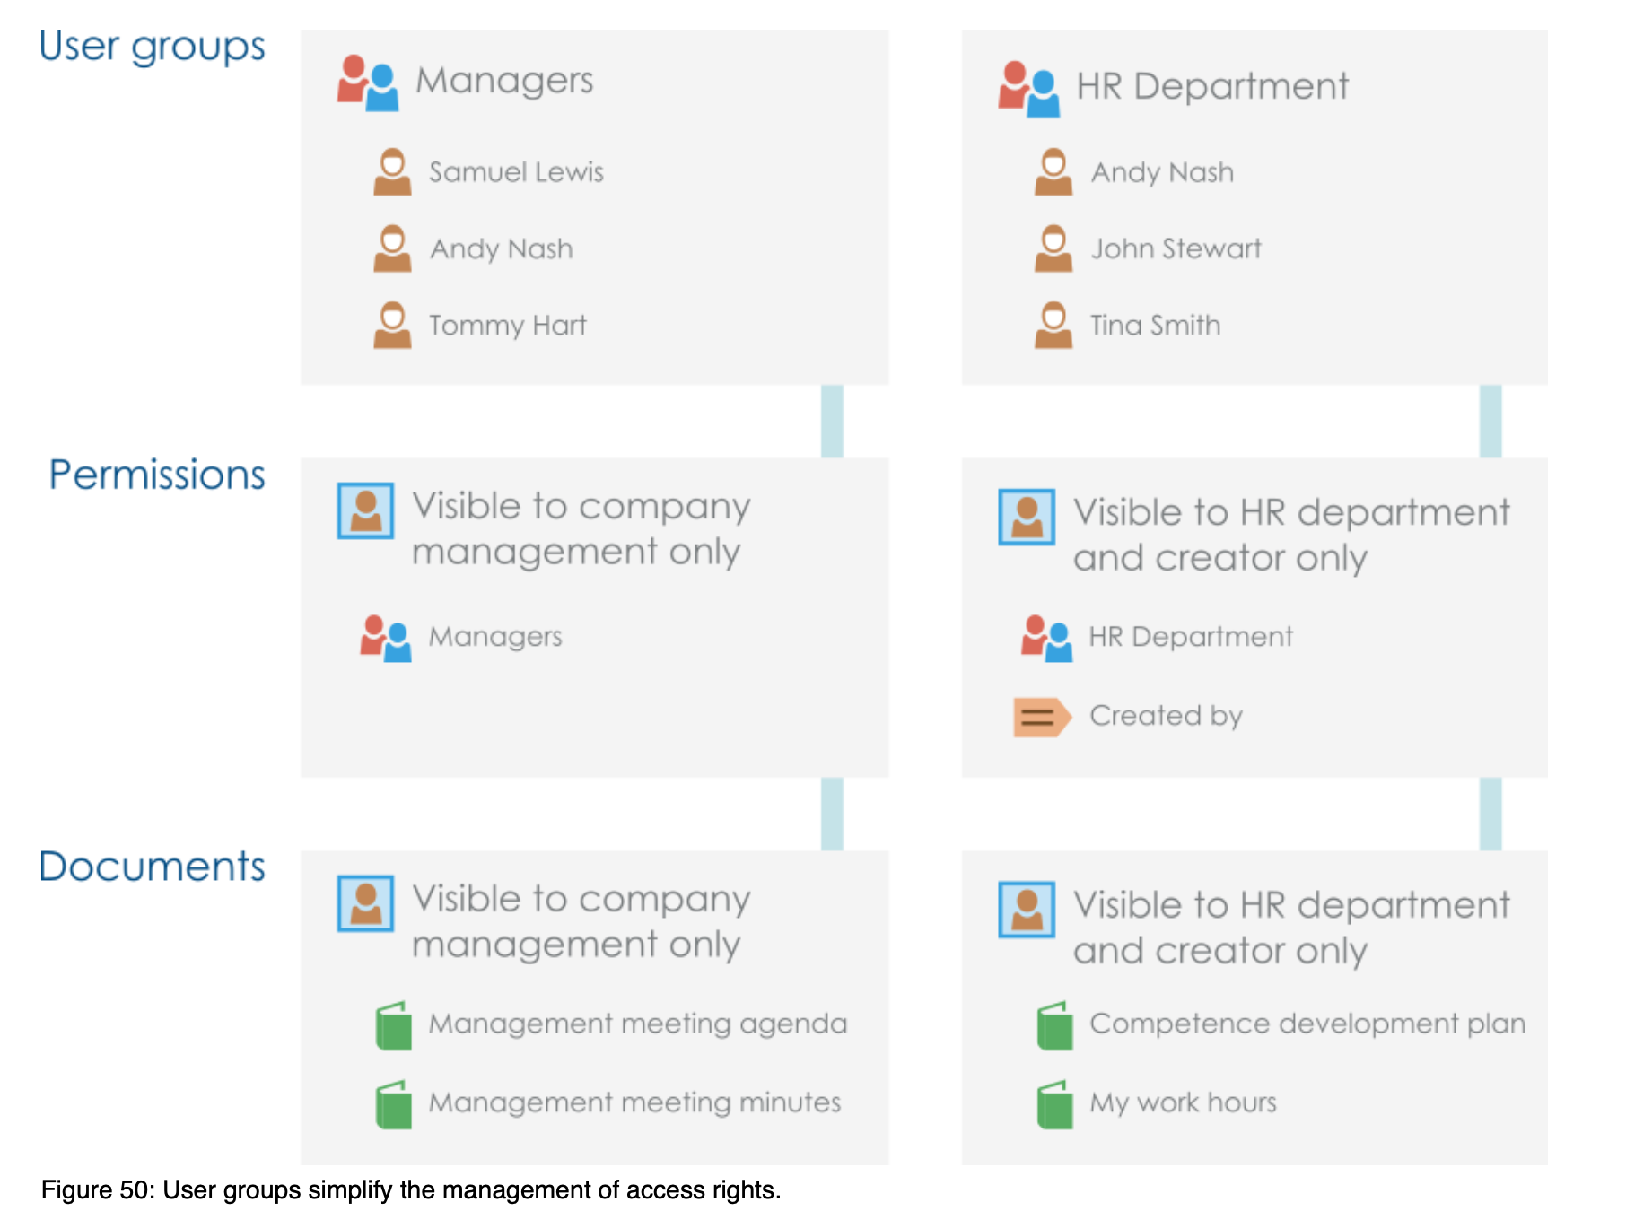
Task: Click Competence development plan document icon
Action: click(1054, 1026)
